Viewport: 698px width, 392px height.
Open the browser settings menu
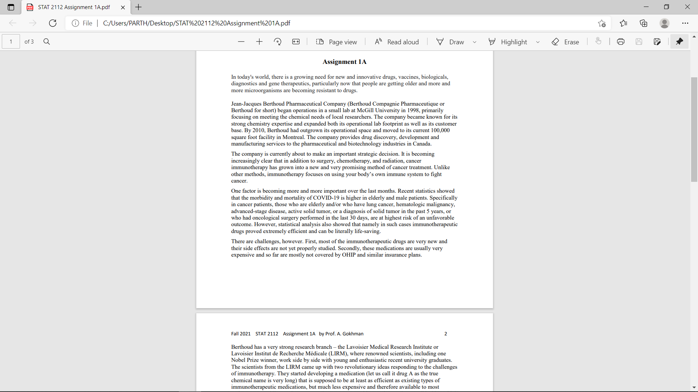686,23
